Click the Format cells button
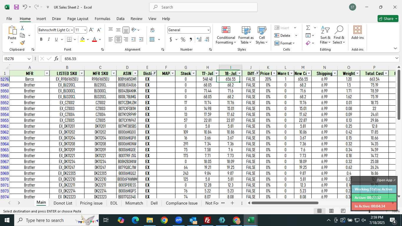This screenshot has height=226, width=402. pyautogui.click(x=285, y=43)
